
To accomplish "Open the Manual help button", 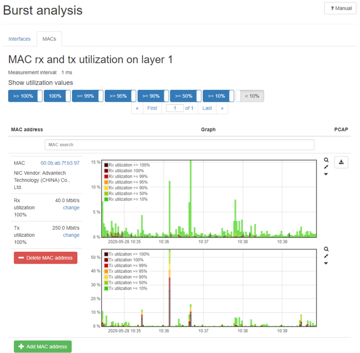I will click(x=340, y=8).
